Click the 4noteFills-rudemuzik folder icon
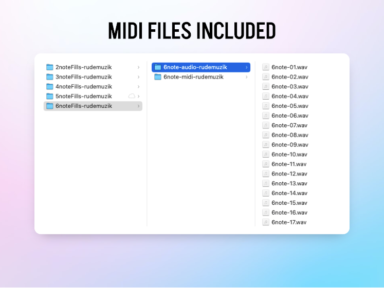This screenshot has width=384, height=288. [x=50, y=87]
